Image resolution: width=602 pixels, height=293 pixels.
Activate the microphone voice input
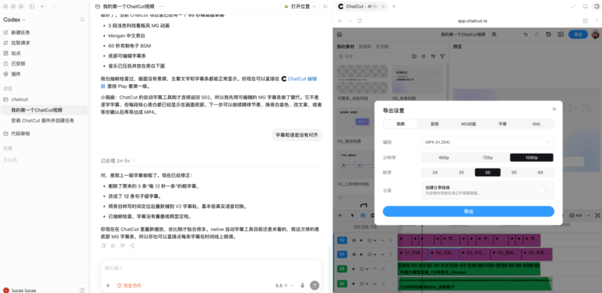(302, 286)
